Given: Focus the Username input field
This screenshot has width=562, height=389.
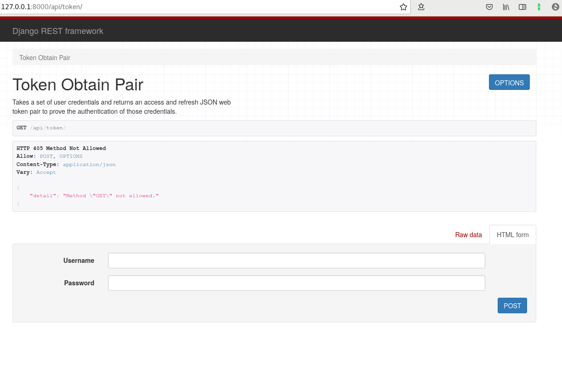Looking at the screenshot, I should tap(296, 261).
